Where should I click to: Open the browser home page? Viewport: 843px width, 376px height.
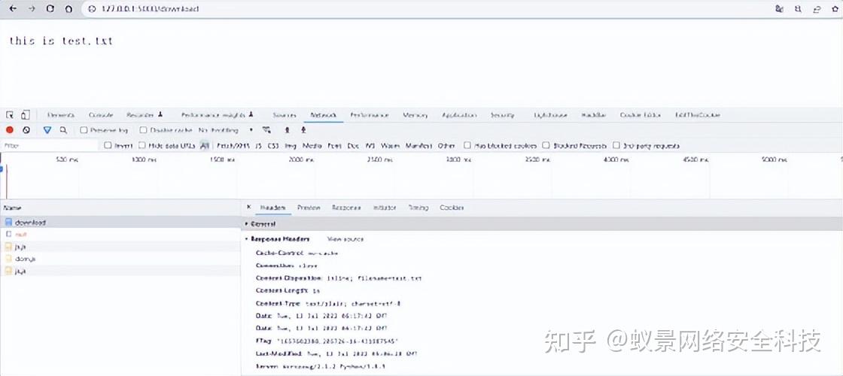(68, 8)
